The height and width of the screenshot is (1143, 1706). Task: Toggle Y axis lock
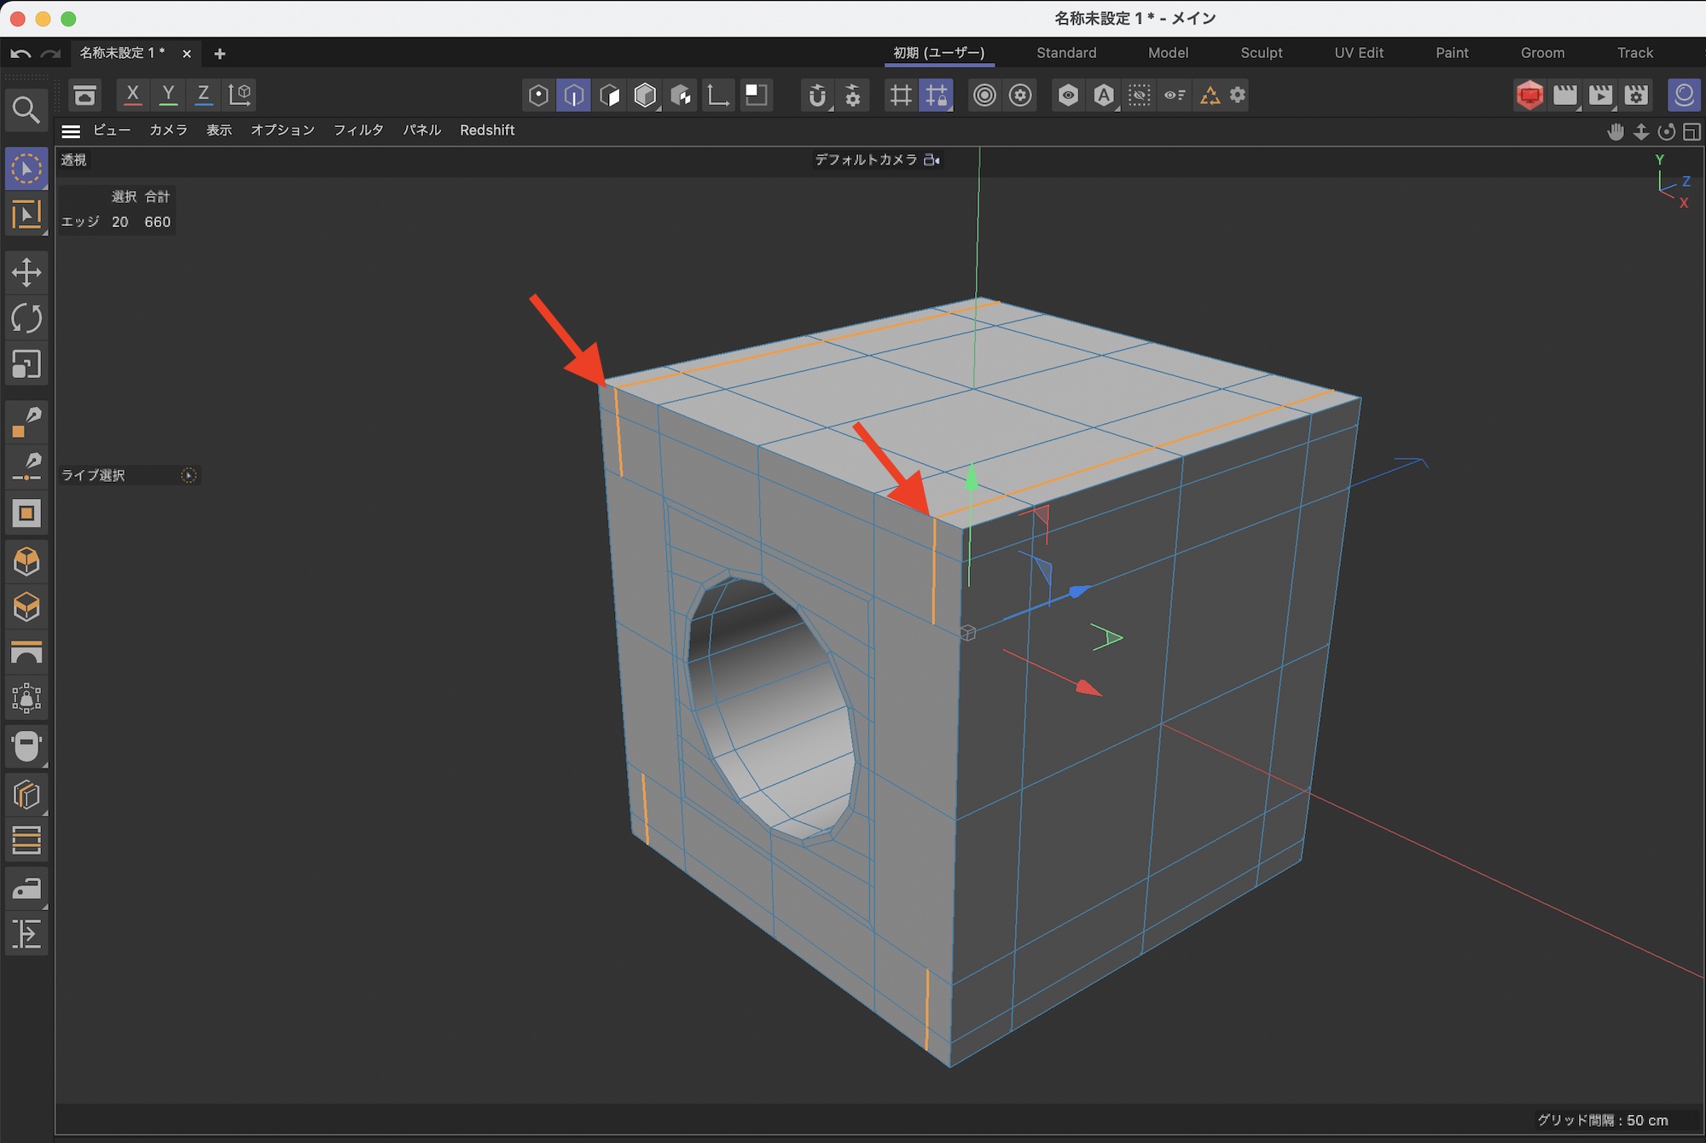168,96
